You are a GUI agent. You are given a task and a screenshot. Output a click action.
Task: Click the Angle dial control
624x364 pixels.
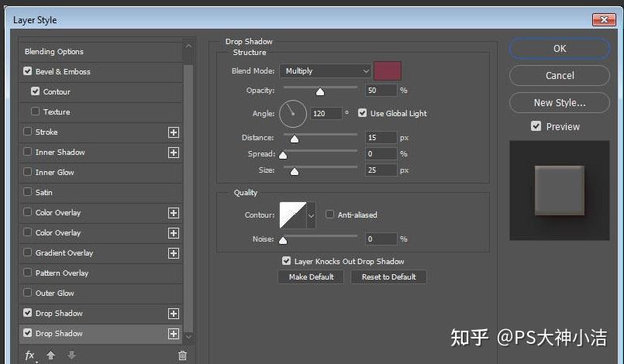[293, 114]
